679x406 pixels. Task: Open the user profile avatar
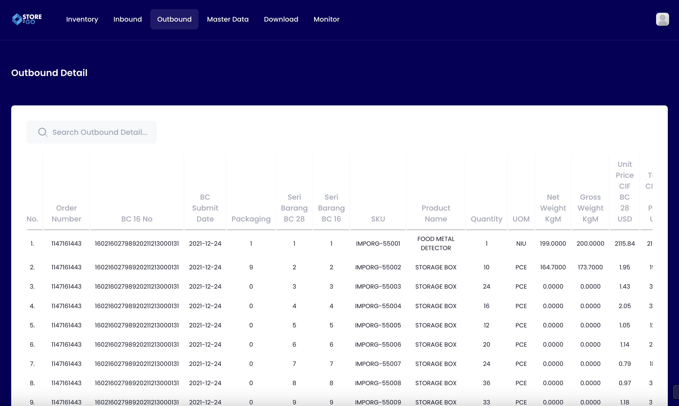[x=662, y=19]
